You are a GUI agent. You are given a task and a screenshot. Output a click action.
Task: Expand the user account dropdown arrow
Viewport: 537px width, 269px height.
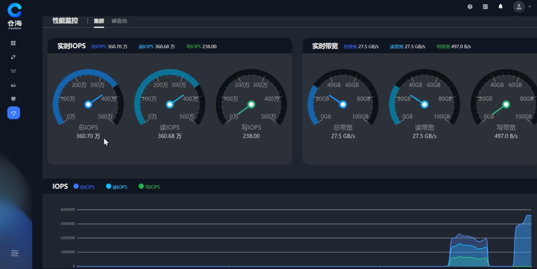click(x=530, y=7)
